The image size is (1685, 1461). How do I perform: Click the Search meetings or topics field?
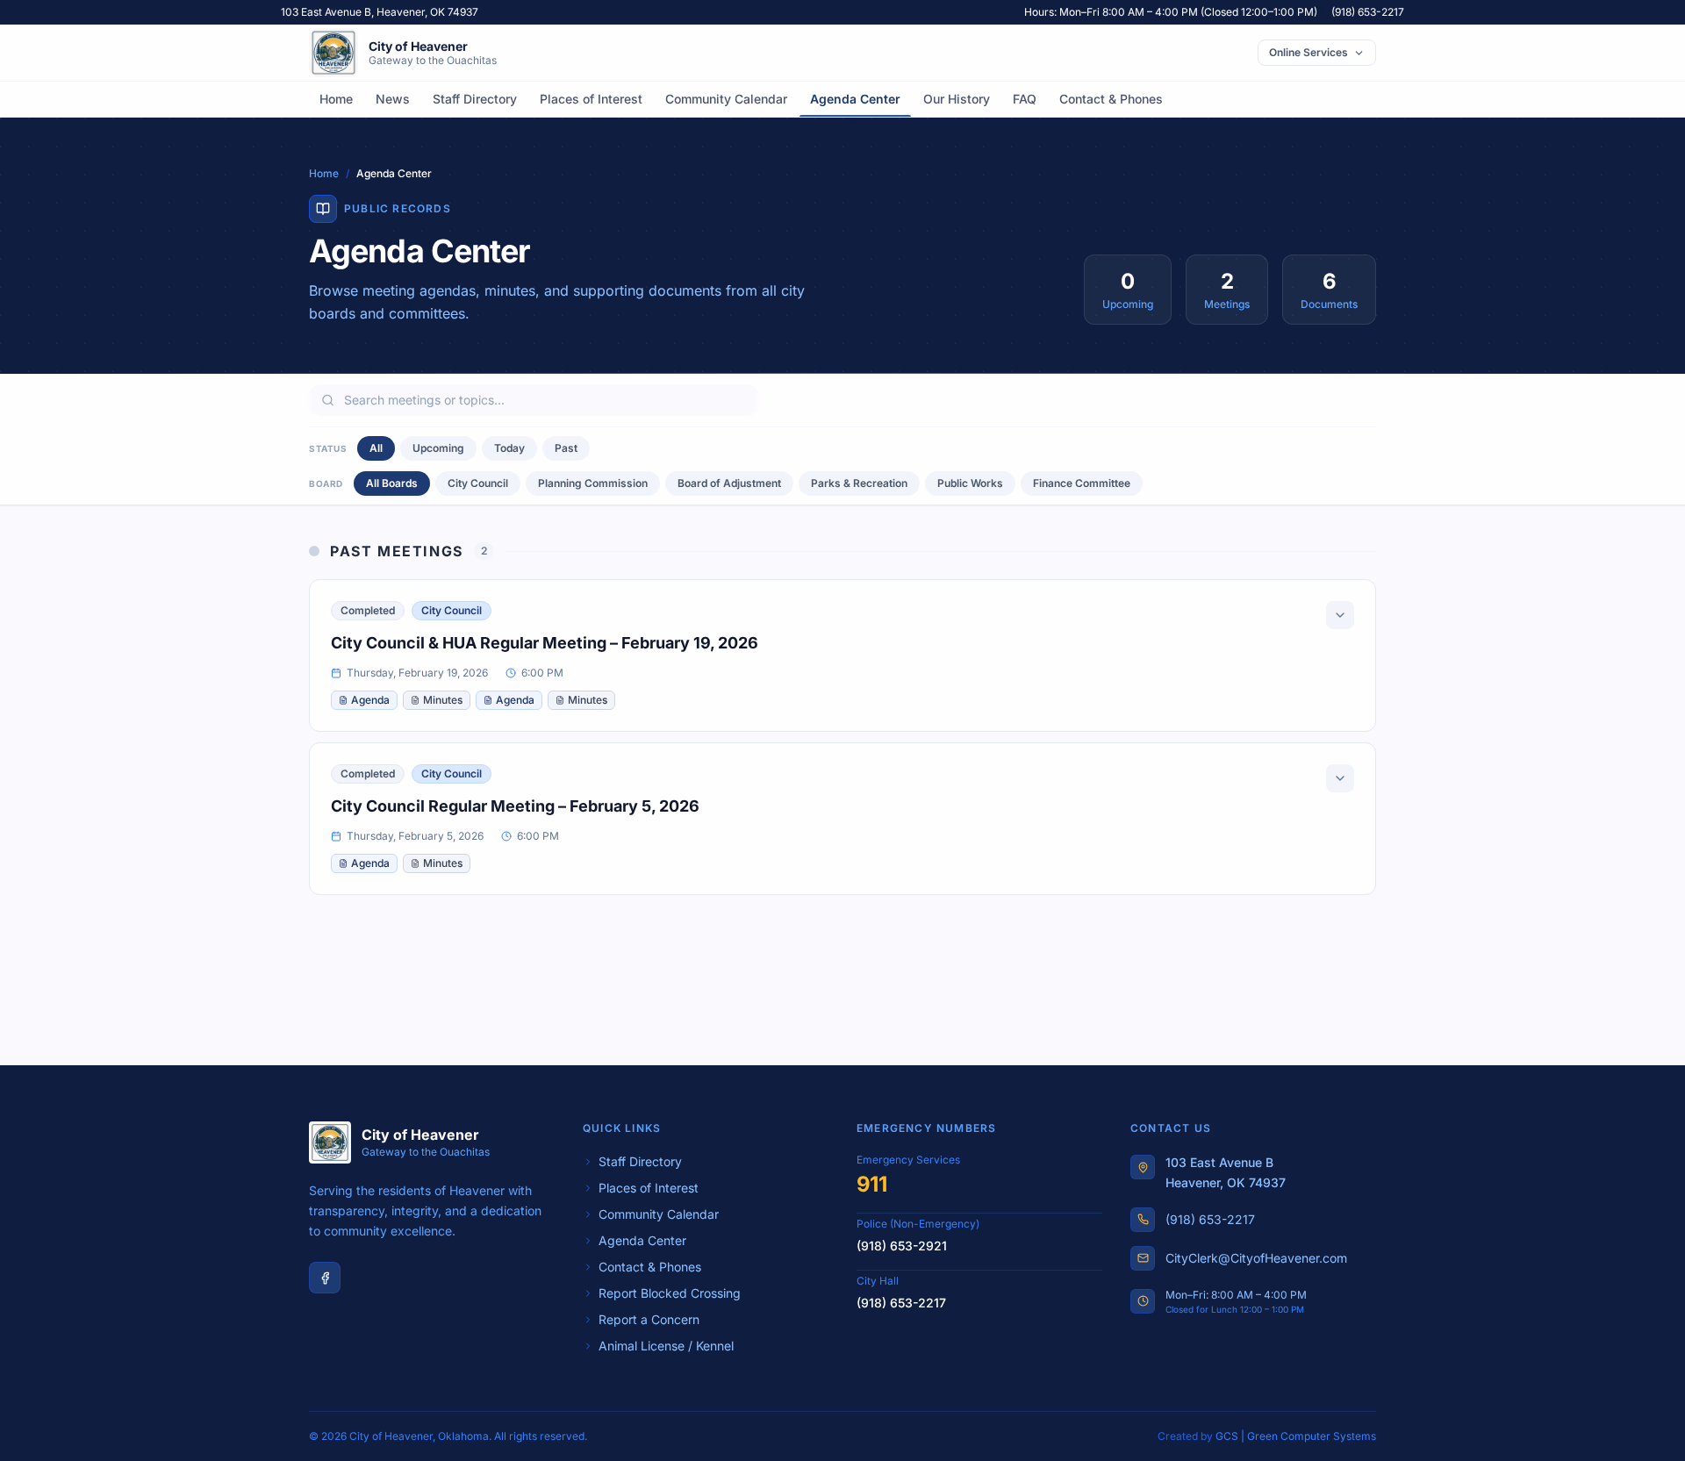click(534, 400)
